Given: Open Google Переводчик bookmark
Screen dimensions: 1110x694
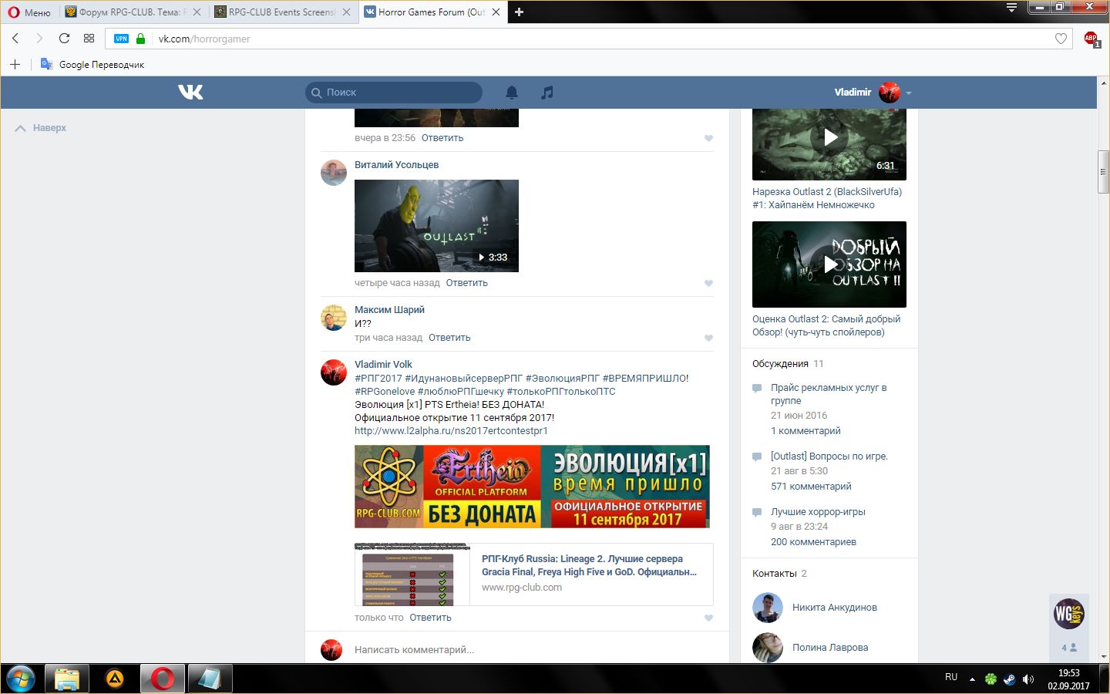Looking at the screenshot, I should coord(92,64).
